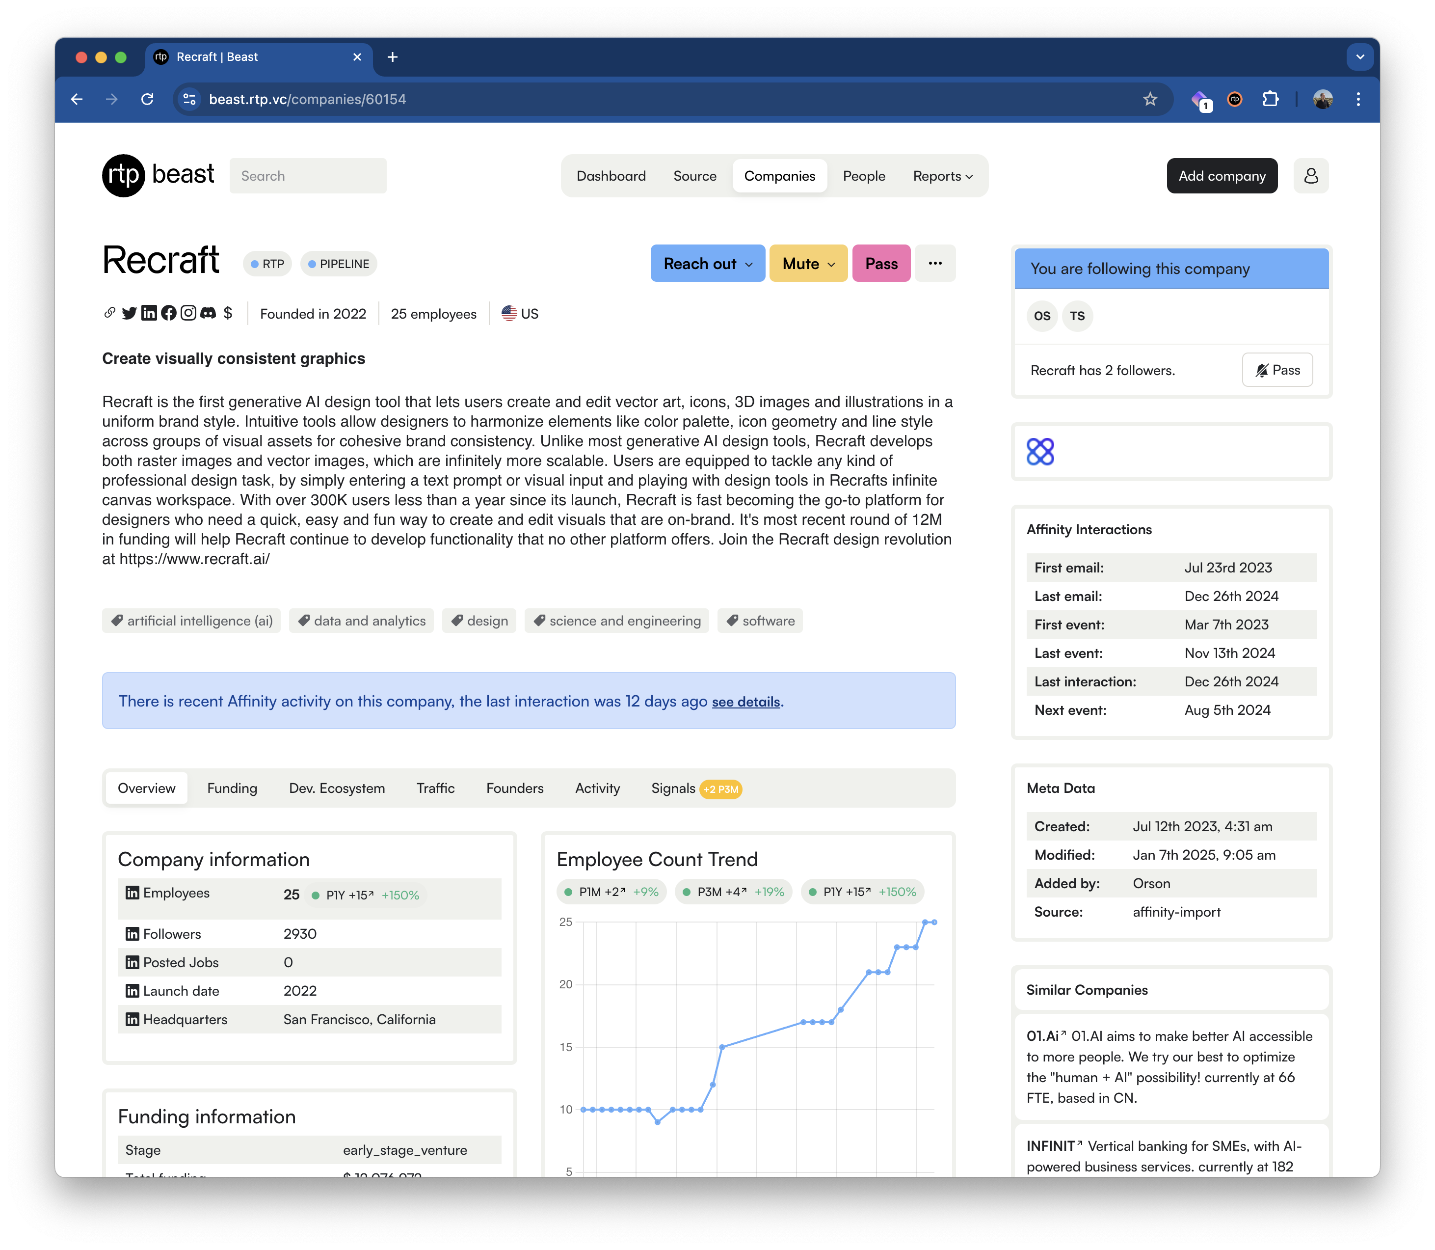This screenshot has height=1250, width=1435.
Task: Click Add company button
Action: click(x=1222, y=176)
